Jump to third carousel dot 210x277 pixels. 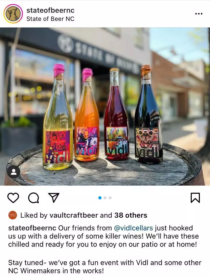pyautogui.click(x=110, y=198)
